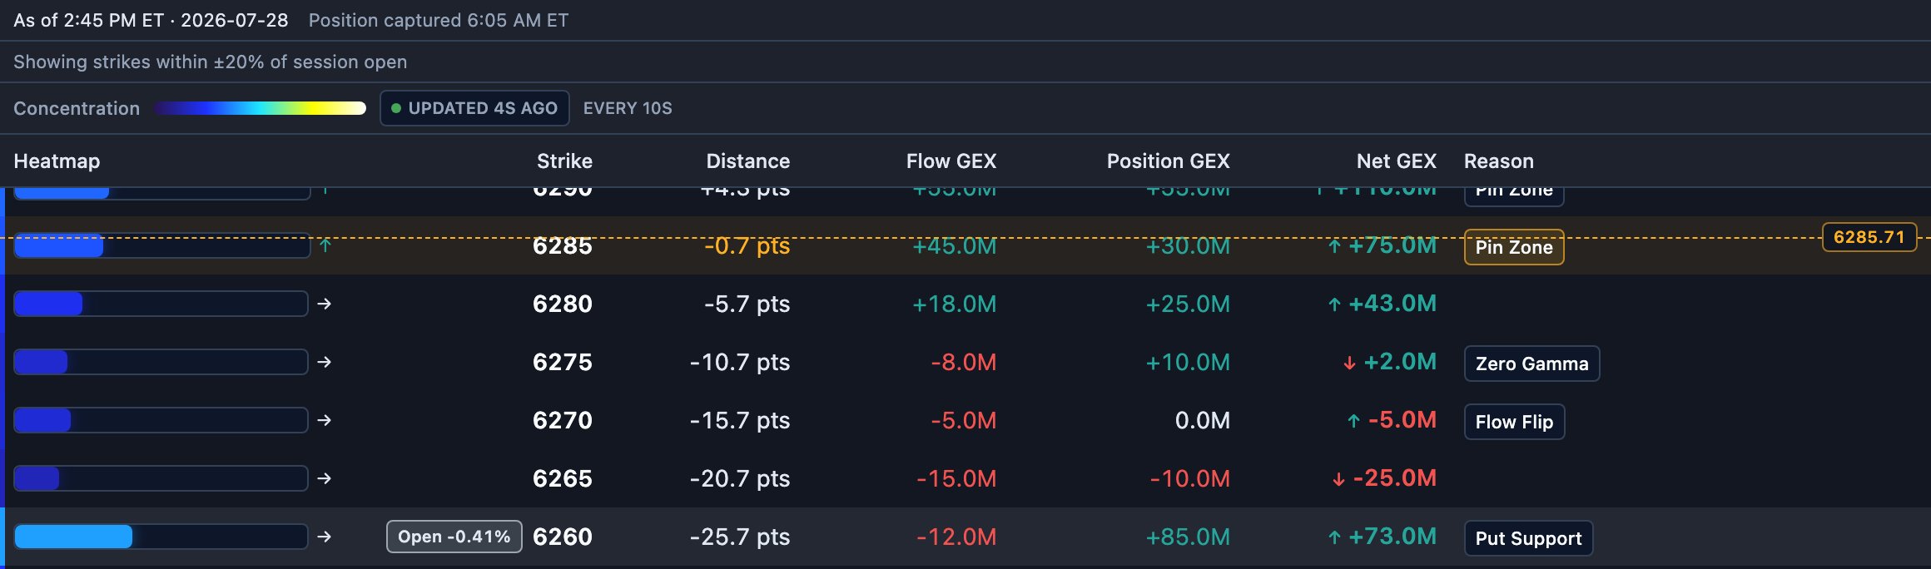
Task: Click the As of 2:45 PM ET timestamp
Action: click(151, 20)
